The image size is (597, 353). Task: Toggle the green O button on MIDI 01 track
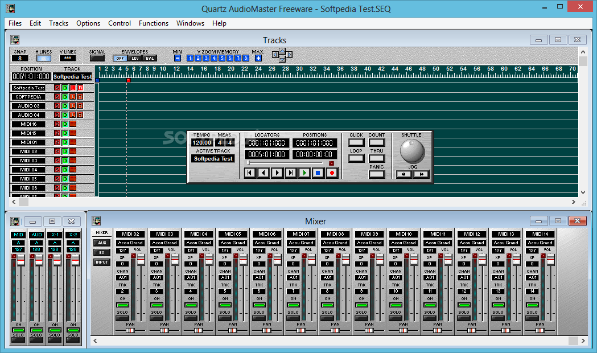(65, 142)
